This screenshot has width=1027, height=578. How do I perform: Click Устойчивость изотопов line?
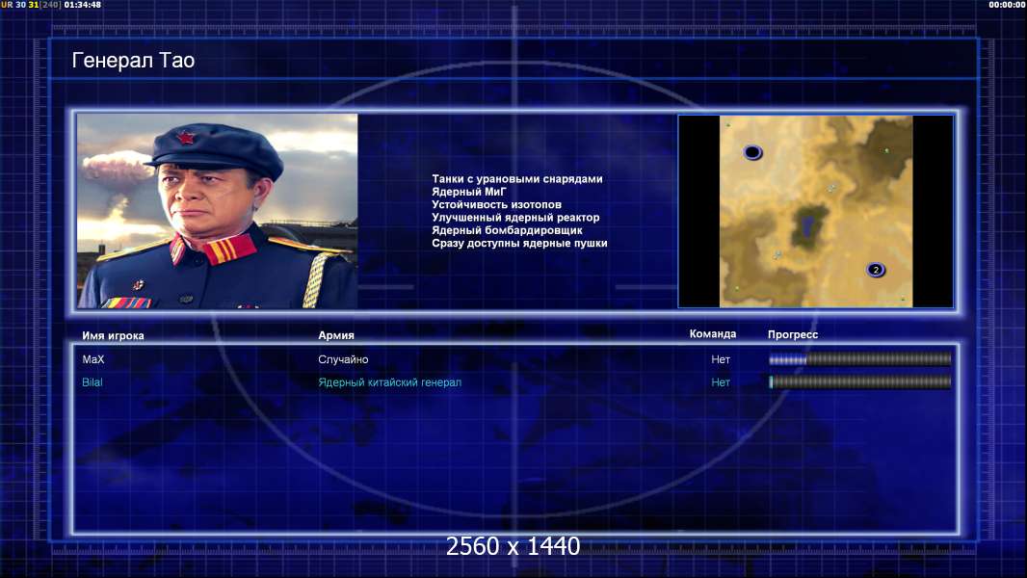click(496, 204)
